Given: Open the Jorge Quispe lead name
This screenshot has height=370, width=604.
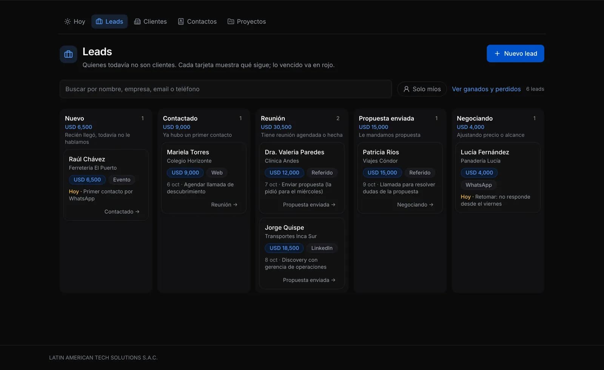Looking at the screenshot, I should click(284, 227).
